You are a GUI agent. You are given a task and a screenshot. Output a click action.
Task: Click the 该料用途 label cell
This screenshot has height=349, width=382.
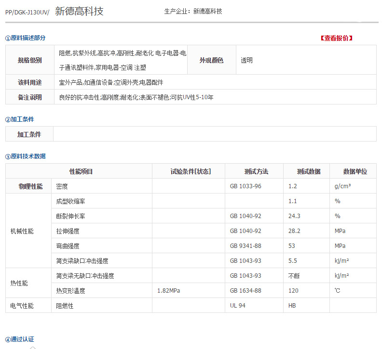point(30,82)
